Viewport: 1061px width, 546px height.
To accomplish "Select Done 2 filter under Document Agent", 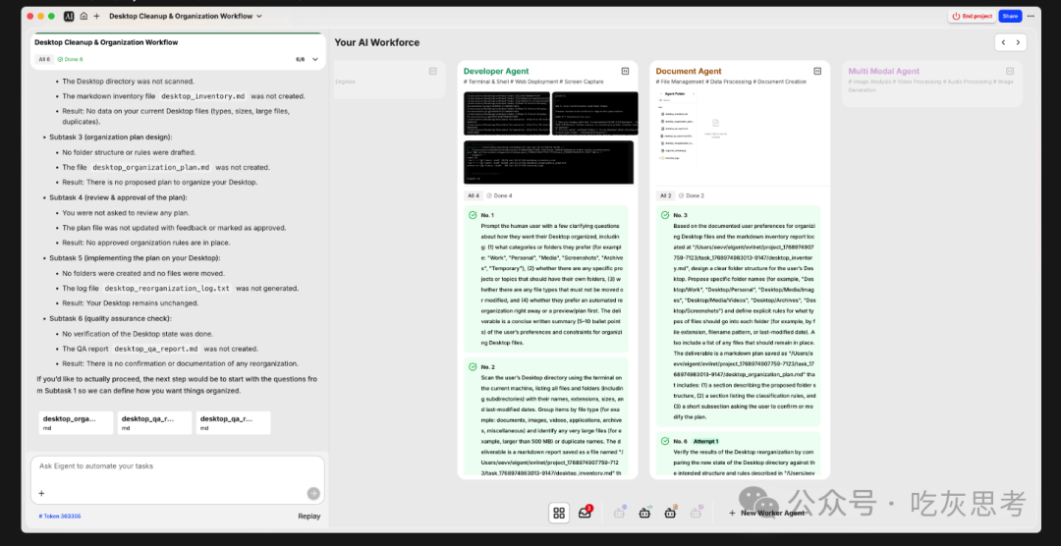I will coord(691,195).
